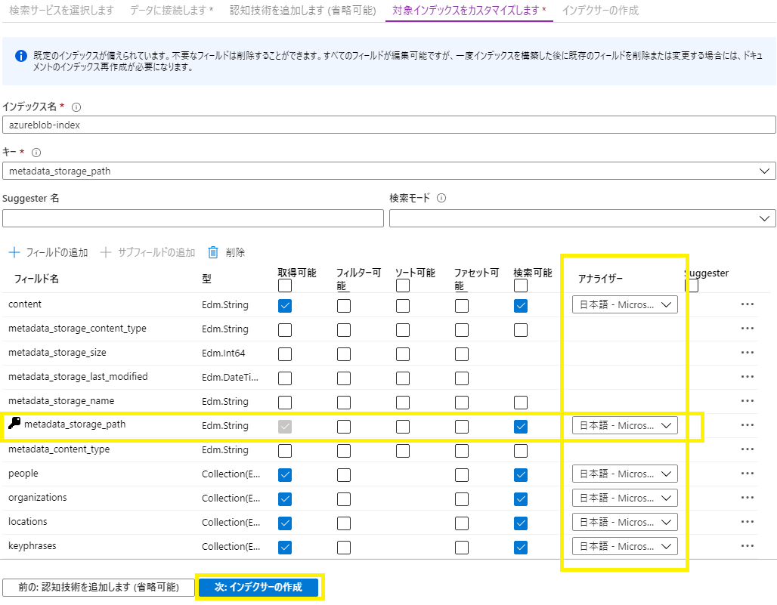
Task: Toggle the 検索可能 header select-all checkbox
Action: 521,286
